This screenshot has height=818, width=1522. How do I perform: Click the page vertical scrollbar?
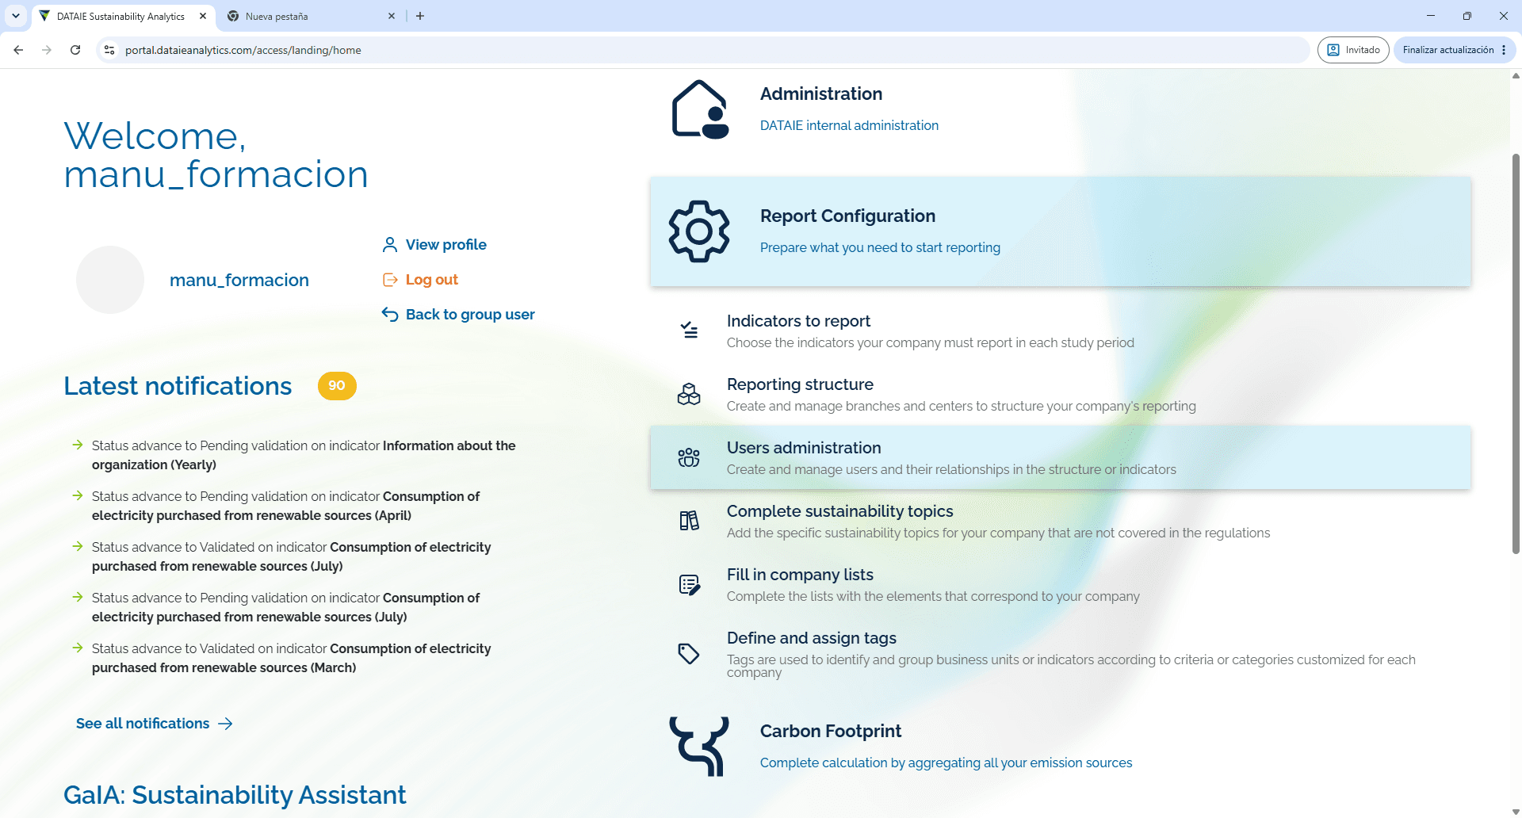[x=1516, y=353]
